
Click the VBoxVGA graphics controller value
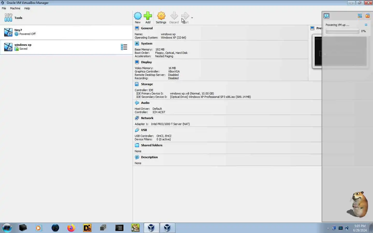(x=174, y=71)
